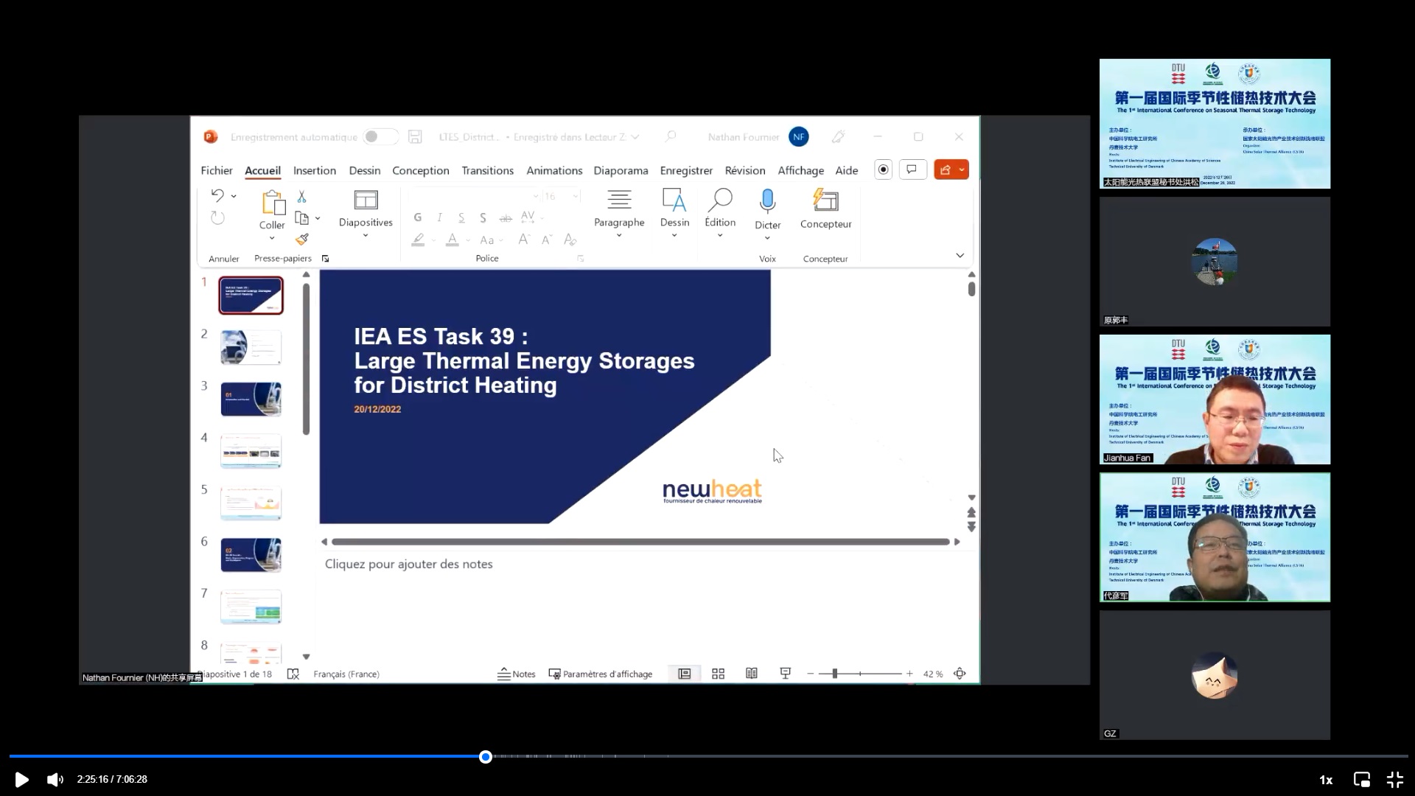Screen dimensions: 1415x796
Task: Click the picture-in-picture video icon
Action: [x=1361, y=779]
